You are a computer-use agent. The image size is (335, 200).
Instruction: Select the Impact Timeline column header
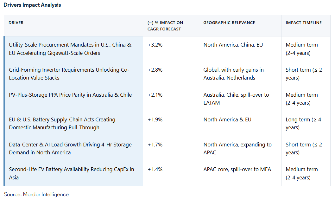[303, 23]
